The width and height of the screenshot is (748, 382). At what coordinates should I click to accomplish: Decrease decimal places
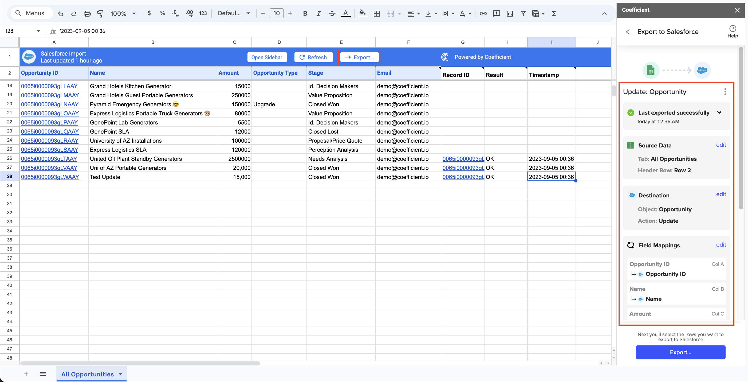click(176, 13)
